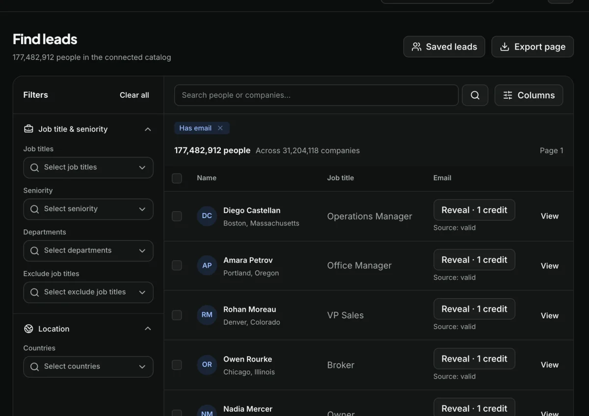Viewport: 589px width, 416px height.
Task: Click the name Rohan Moreau
Action: (250, 309)
